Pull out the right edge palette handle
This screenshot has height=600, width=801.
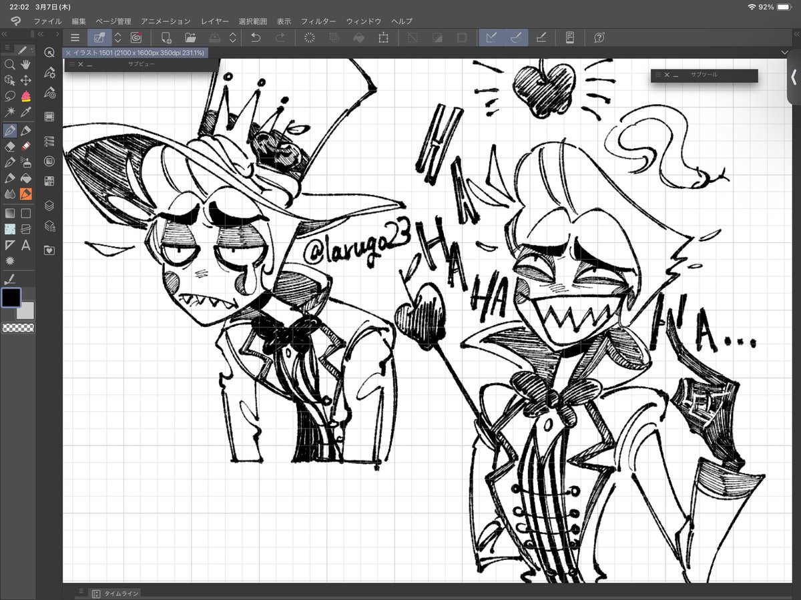tap(794, 77)
